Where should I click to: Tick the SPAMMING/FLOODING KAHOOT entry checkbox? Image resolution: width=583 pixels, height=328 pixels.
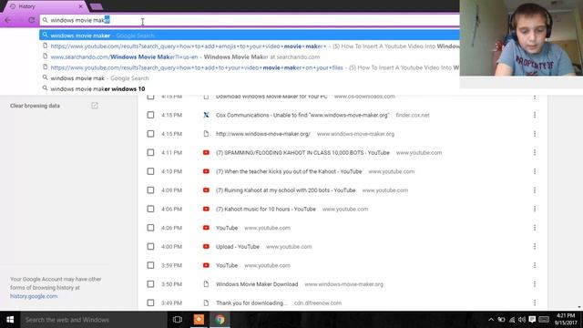(x=150, y=152)
